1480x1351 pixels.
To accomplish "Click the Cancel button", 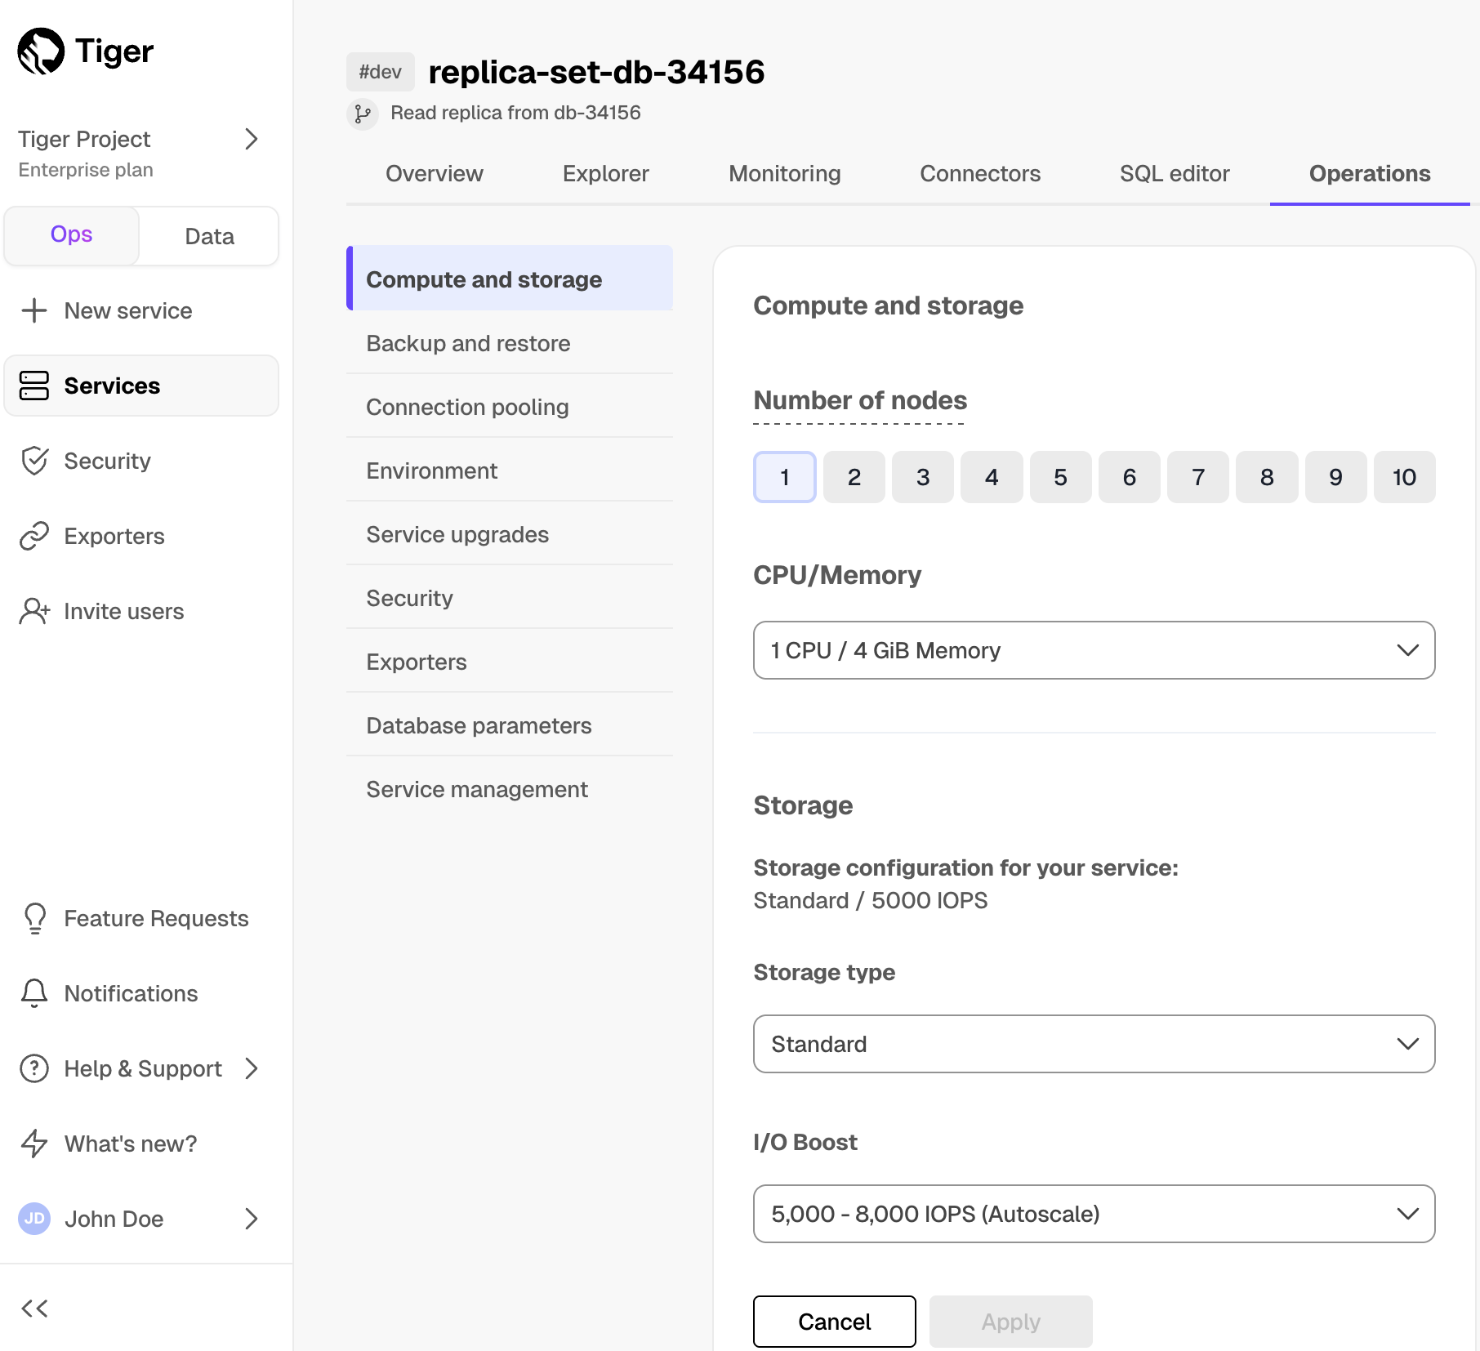I will coord(834,1322).
